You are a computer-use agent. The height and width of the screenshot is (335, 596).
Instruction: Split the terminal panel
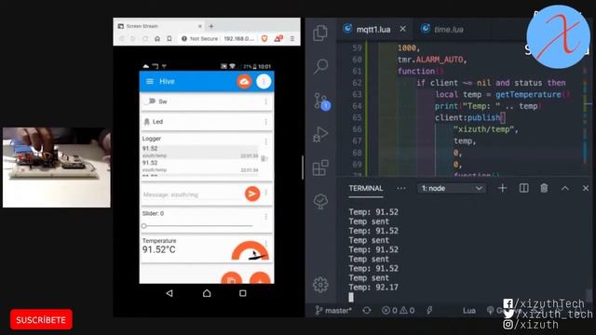tap(523, 188)
